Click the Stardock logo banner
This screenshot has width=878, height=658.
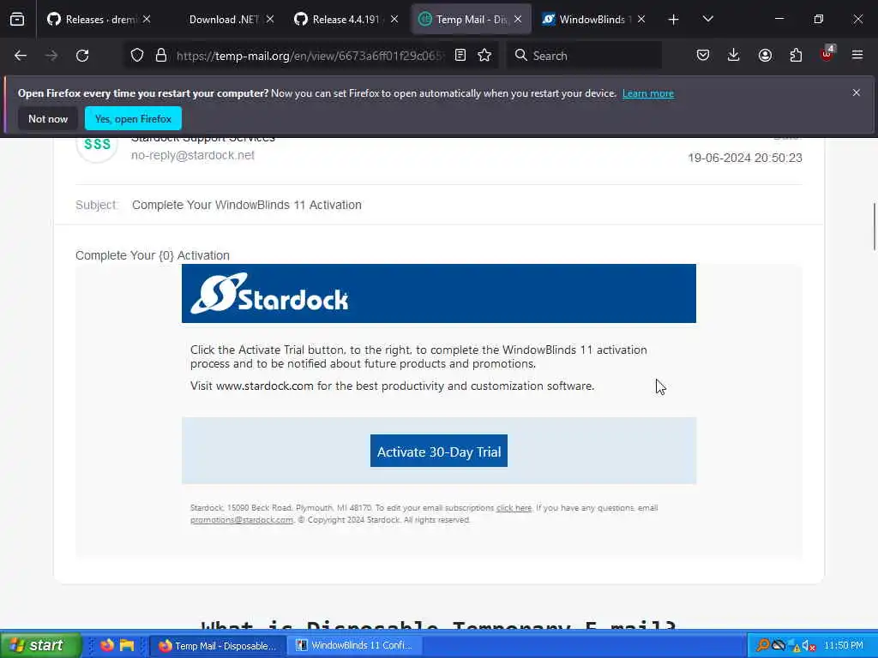tap(439, 294)
